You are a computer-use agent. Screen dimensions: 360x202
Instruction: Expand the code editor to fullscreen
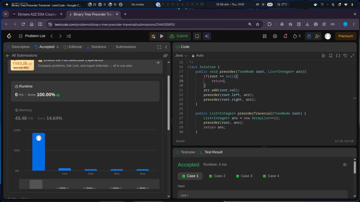[352, 55]
